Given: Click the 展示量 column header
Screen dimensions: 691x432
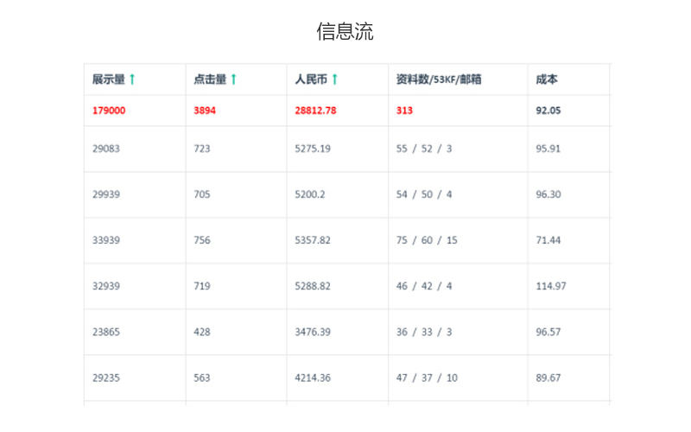Looking at the screenshot, I should pos(109,79).
